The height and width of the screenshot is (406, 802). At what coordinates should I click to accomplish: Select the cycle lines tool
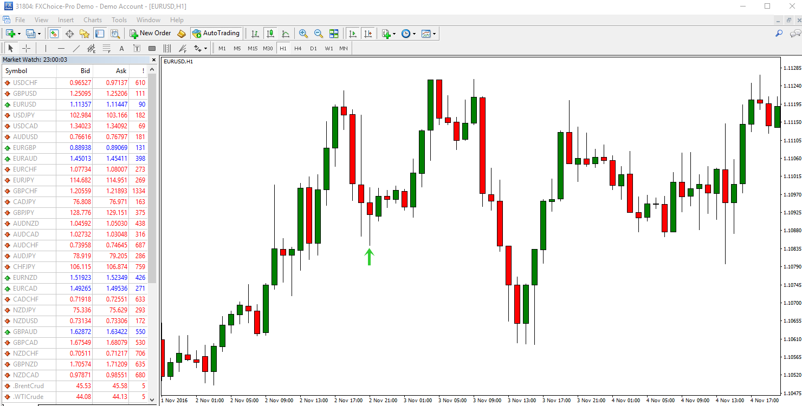(x=167, y=49)
